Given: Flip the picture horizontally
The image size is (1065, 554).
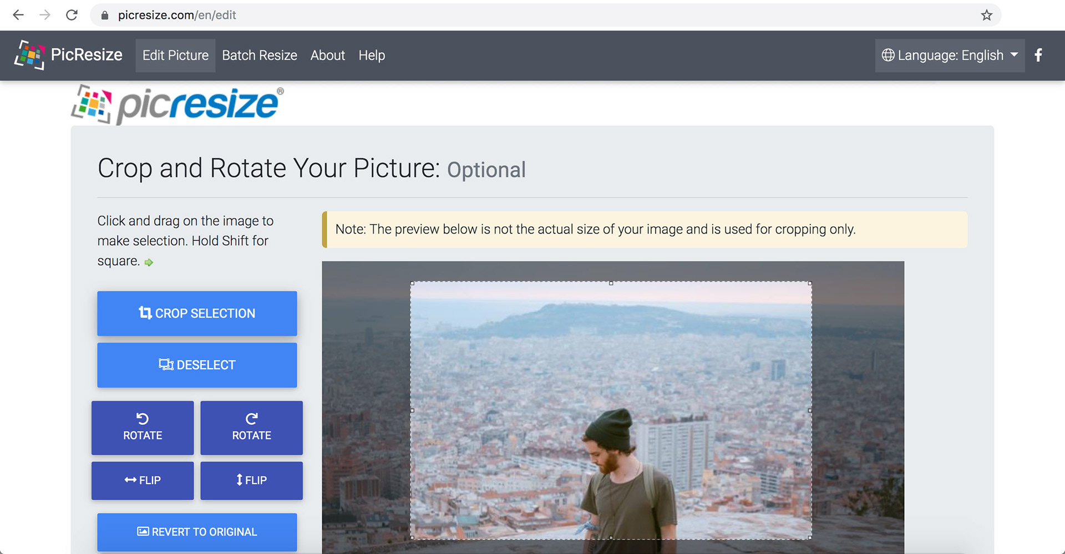Looking at the screenshot, I should 143,480.
